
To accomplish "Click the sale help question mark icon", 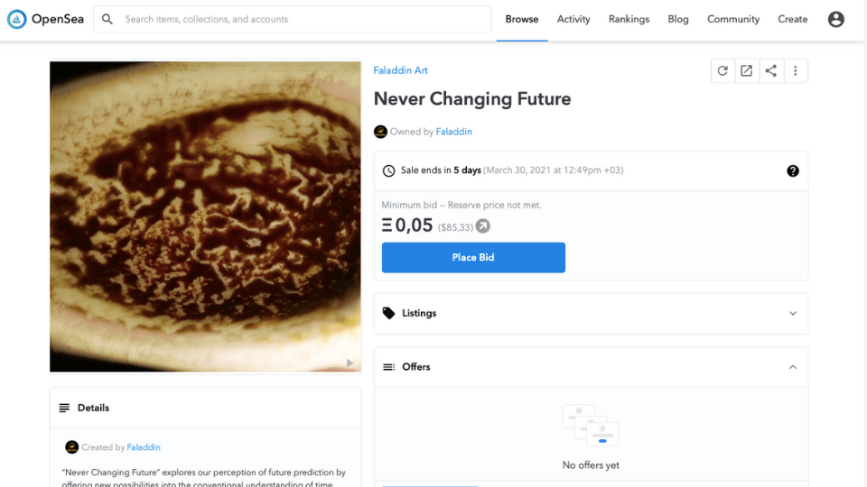I will (x=793, y=170).
